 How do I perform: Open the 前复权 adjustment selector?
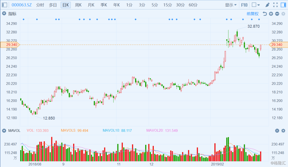click(253, 14)
